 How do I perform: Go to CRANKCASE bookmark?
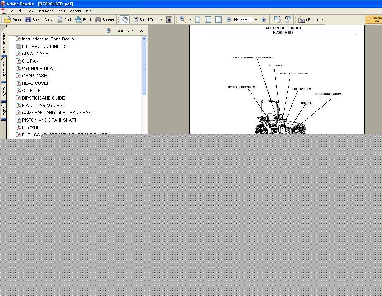coord(35,54)
